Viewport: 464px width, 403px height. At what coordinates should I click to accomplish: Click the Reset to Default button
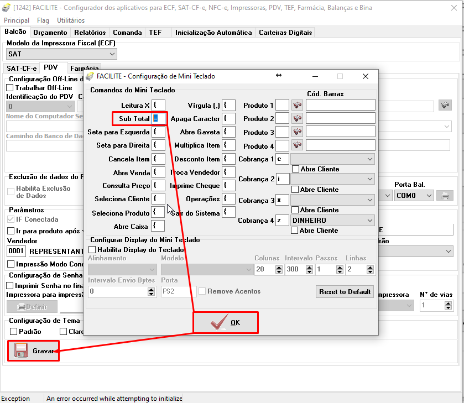[345, 292]
